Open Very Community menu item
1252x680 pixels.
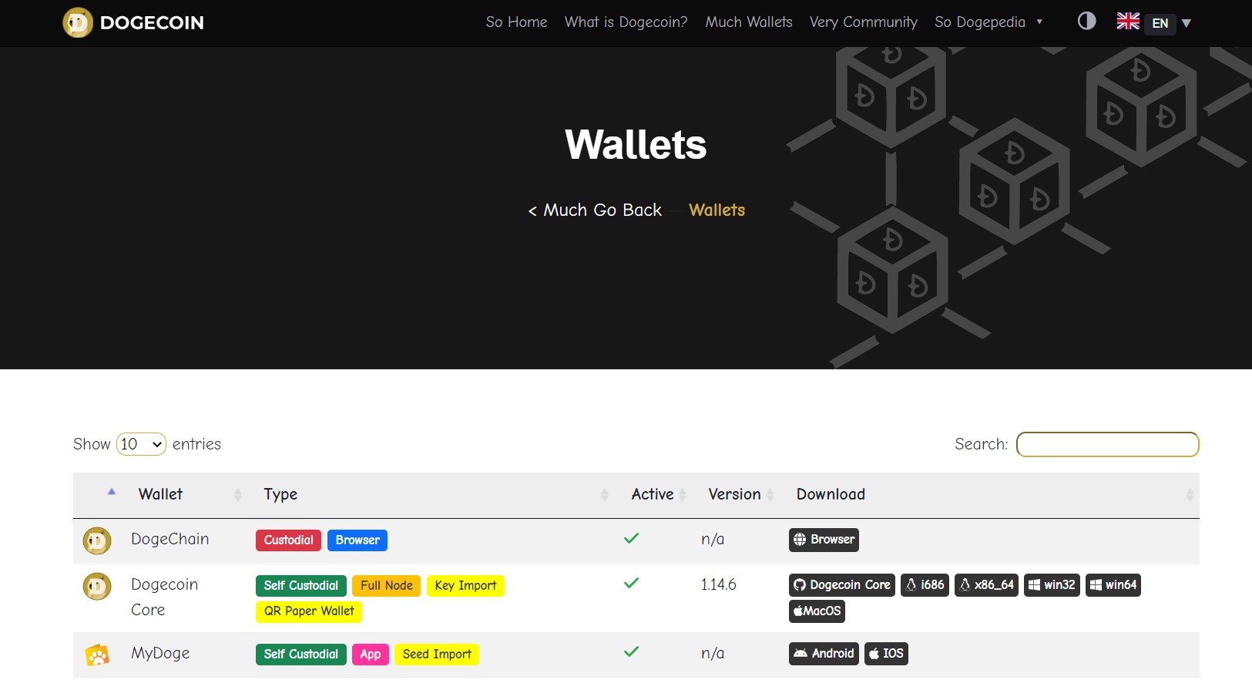click(864, 22)
